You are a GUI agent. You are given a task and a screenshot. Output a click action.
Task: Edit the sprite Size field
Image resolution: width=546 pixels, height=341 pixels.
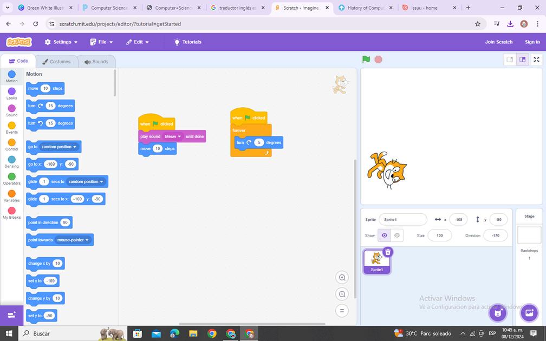439,235
